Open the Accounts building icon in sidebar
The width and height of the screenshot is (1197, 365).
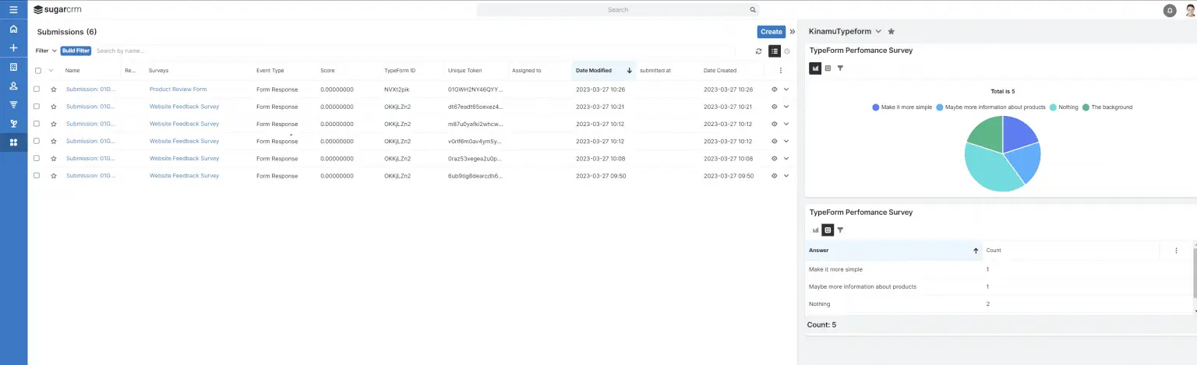tap(13, 67)
